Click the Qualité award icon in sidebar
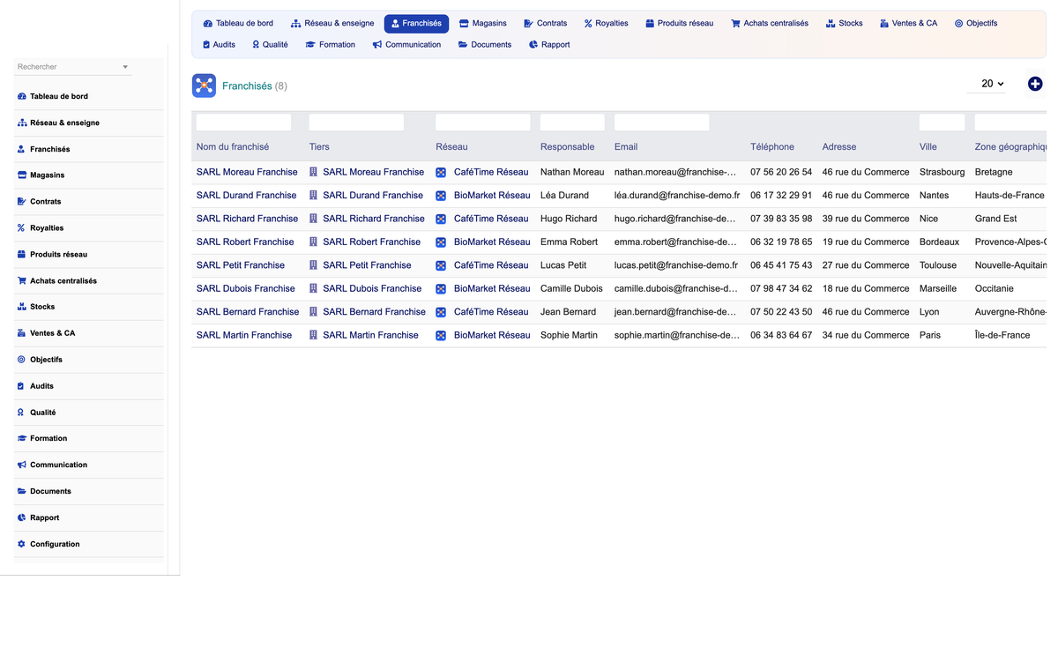 point(21,412)
